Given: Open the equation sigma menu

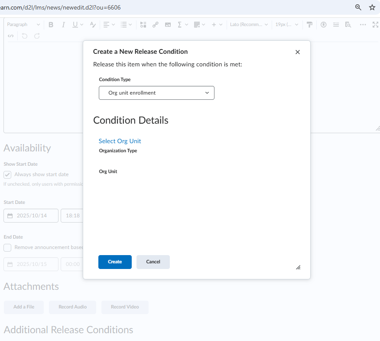Looking at the screenshot, I should (182, 25).
